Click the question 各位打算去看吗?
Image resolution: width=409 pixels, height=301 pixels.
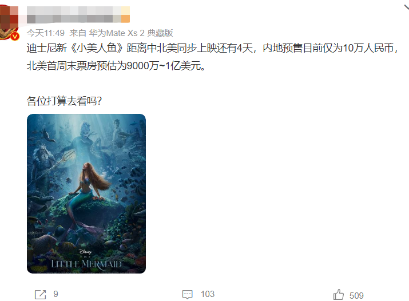coord(64,101)
